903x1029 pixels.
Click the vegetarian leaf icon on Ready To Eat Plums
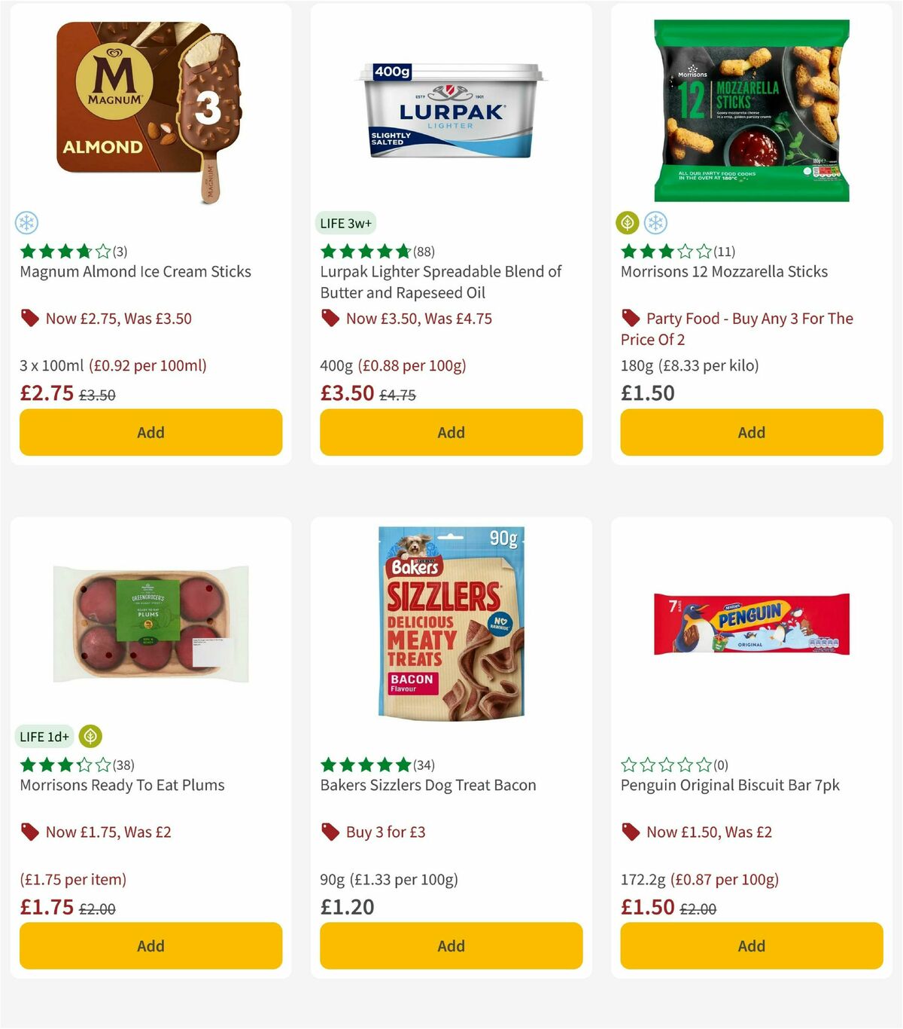(90, 737)
